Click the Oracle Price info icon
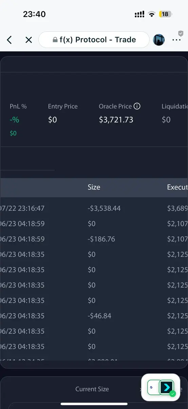The image size is (188, 409). (x=137, y=106)
